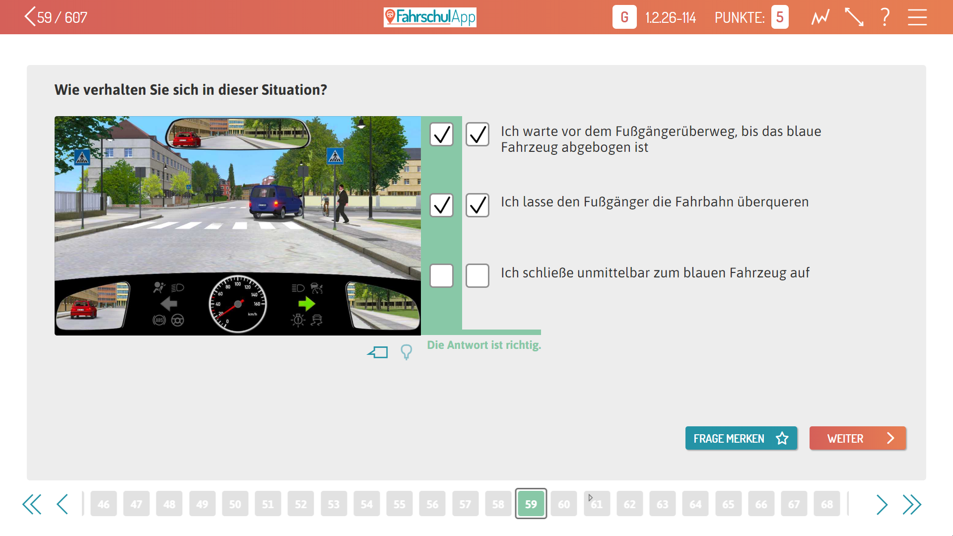The height and width of the screenshot is (536, 953).
Task: Toggle checkbox for waiting before Fußgängerüberweg
Action: [x=477, y=134]
